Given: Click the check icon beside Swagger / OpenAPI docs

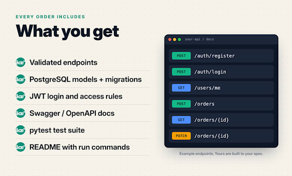Looking at the screenshot, I should (x=21, y=113).
